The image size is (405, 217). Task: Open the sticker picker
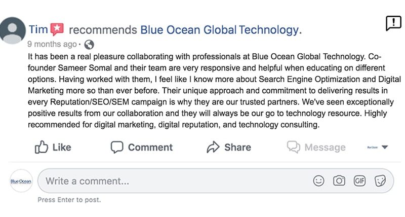(380, 181)
